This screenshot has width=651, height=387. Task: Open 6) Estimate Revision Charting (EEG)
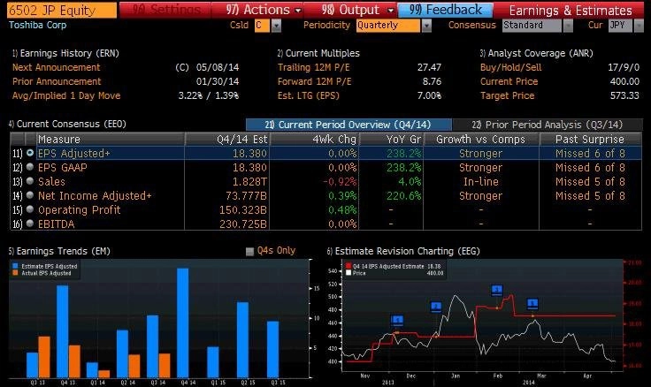coord(403,251)
